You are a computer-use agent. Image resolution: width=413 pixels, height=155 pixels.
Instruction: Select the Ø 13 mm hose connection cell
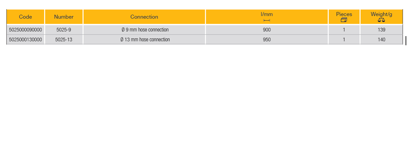coord(145,40)
